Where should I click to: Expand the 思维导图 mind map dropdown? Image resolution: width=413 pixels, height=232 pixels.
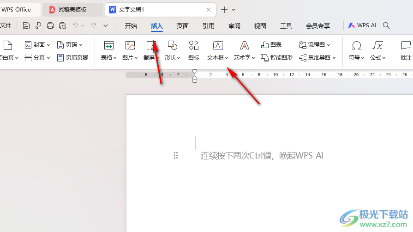click(334, 58)
